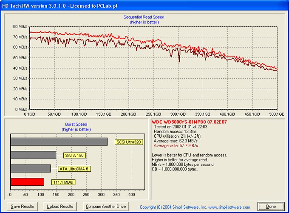The height and width of the screenshot is (213, 289).
Task: Click the red burst speed bar
Action: (x=27, y=182)
